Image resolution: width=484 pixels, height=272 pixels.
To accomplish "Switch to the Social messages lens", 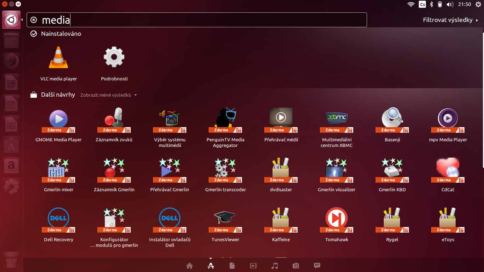I will [317, 266].
